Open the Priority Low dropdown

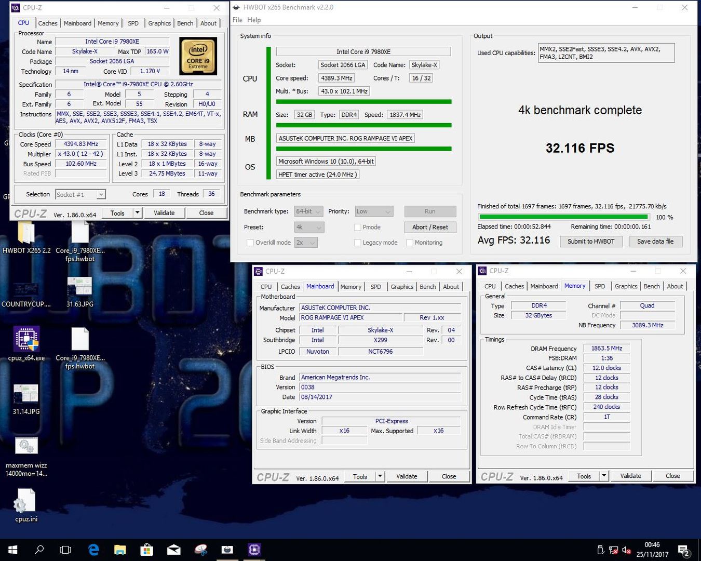tap(374, 211)
